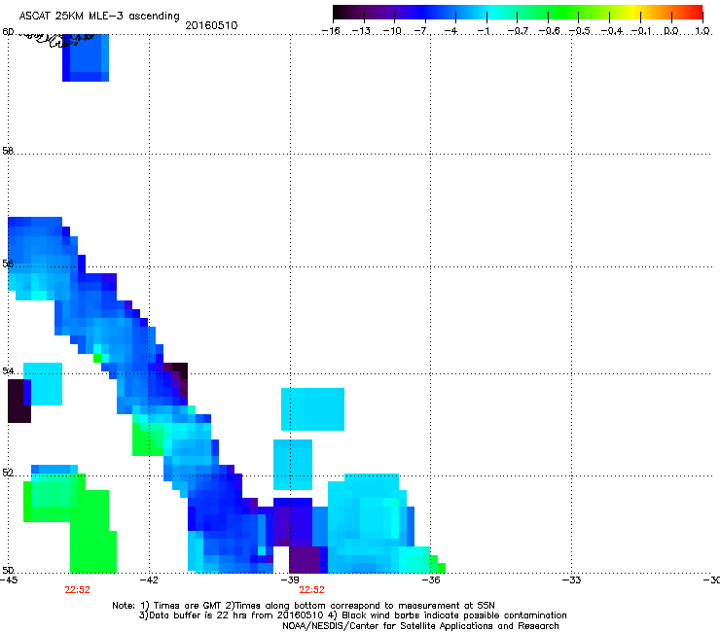Click the red end of the color scale bar
Screen dimensions: 720x632
(x=696, y=13)
